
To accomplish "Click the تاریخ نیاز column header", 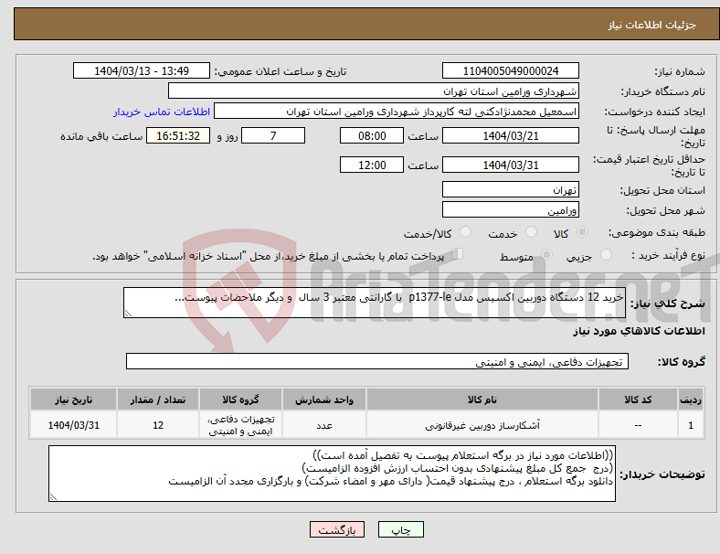I will (x=73, y=400).
